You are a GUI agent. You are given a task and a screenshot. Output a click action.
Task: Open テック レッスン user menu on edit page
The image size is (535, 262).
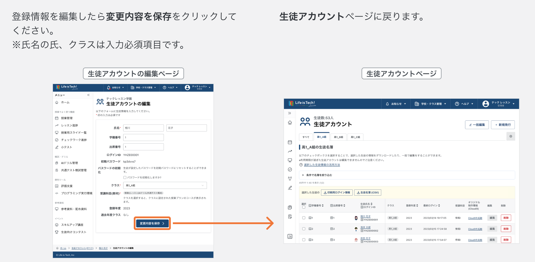198,88
